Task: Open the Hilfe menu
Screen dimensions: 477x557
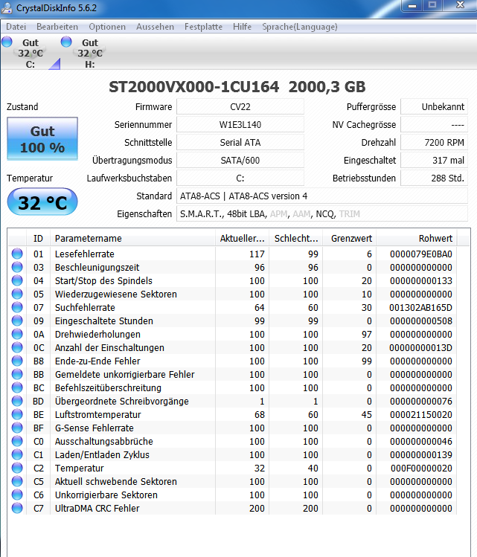Action: (242, 27)
